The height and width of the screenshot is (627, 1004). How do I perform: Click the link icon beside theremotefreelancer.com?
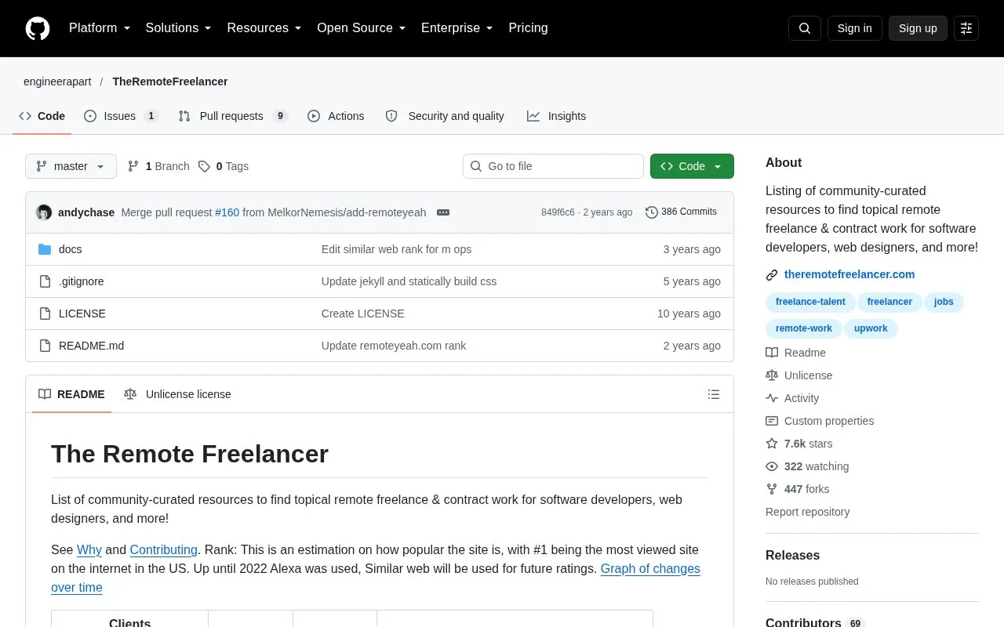tap(772, 275)
